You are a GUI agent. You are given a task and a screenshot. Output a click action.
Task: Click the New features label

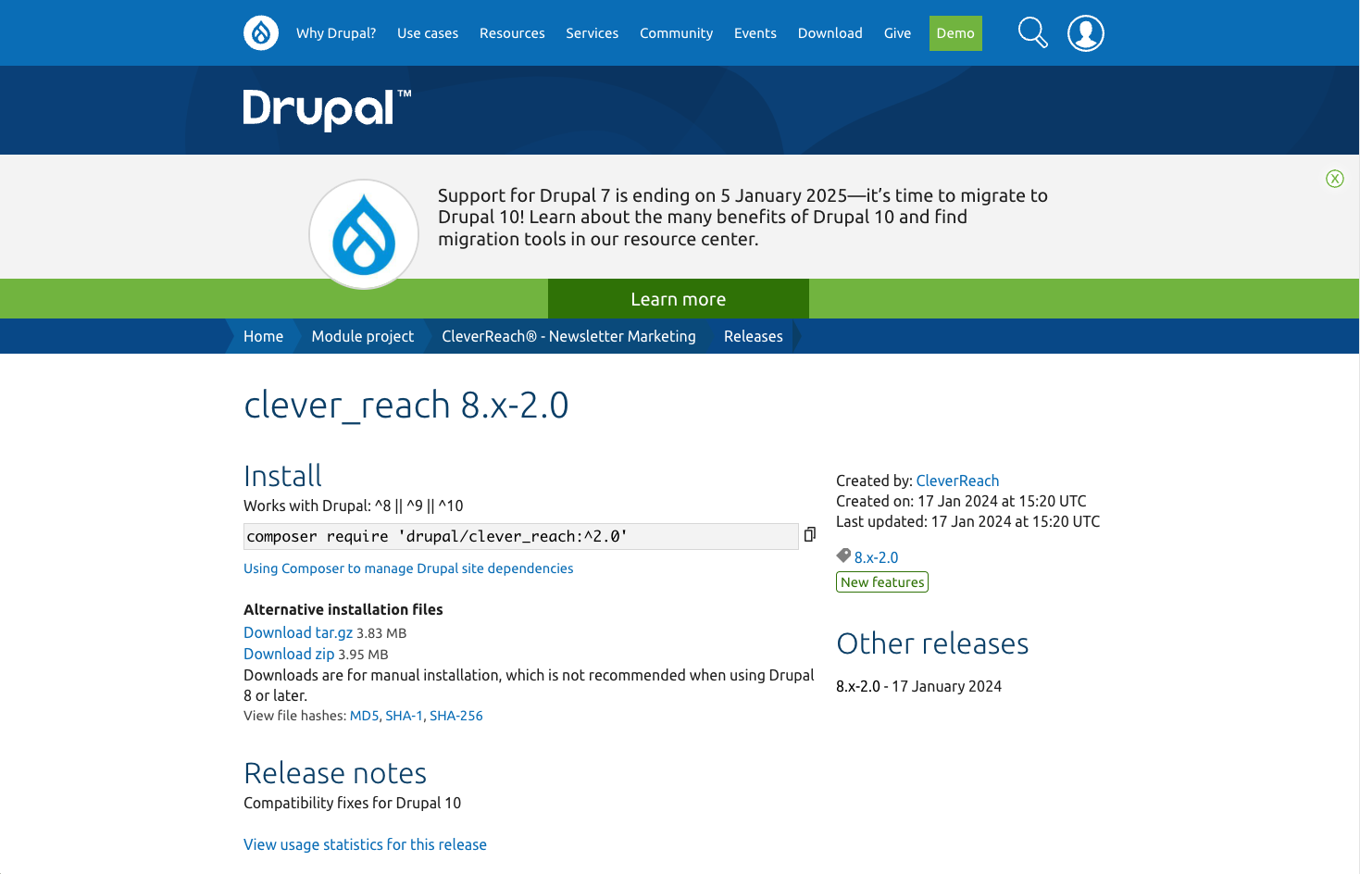[882, 582]
